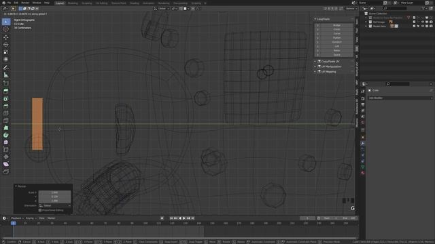Play the animation in timeline
Viewport: 435px width, 244px height.
click(184, 218)
